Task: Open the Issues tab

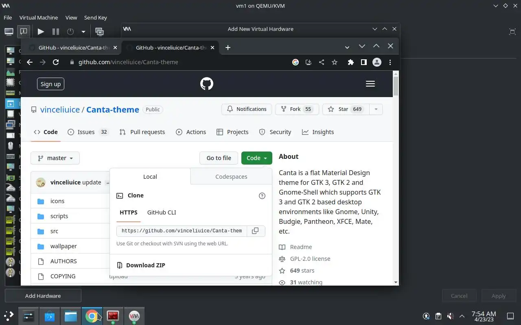Action: [x=88, y=132]
